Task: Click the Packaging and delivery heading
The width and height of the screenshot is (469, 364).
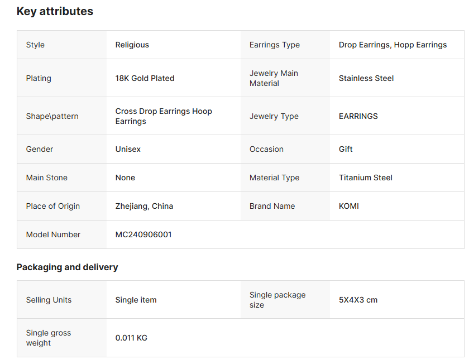Action: [67, 267]
